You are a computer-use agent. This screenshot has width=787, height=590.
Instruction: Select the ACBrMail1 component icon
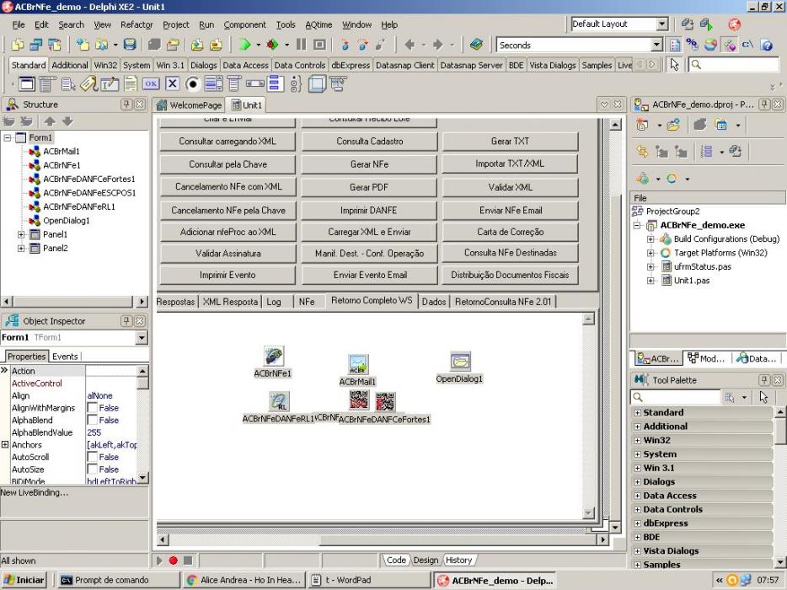tap(358, 365)
